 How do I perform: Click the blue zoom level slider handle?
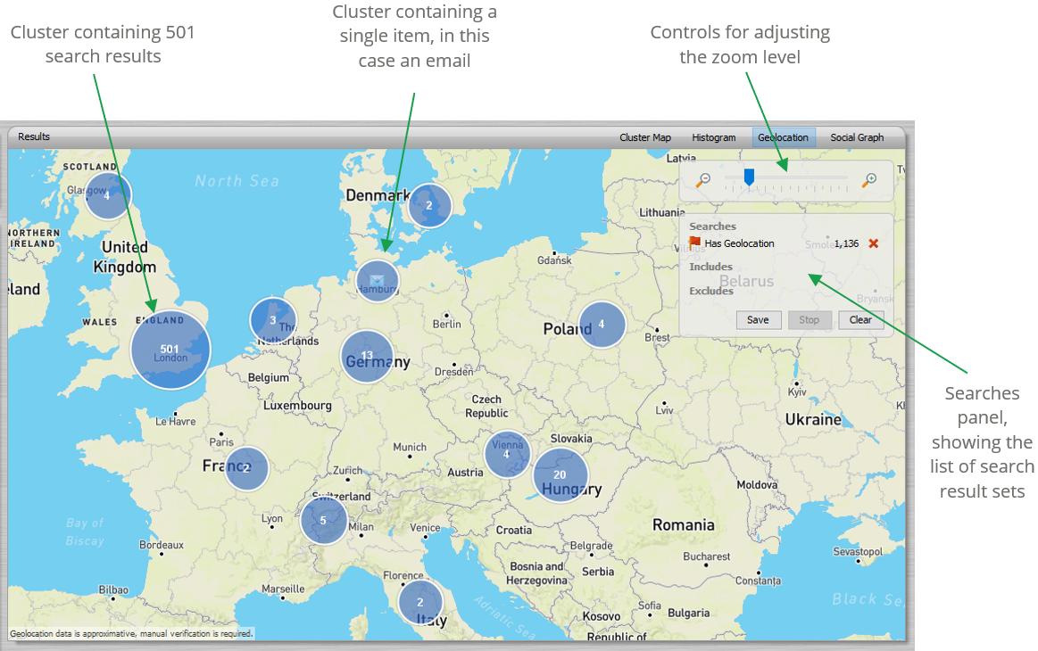[x=749, y=177]
